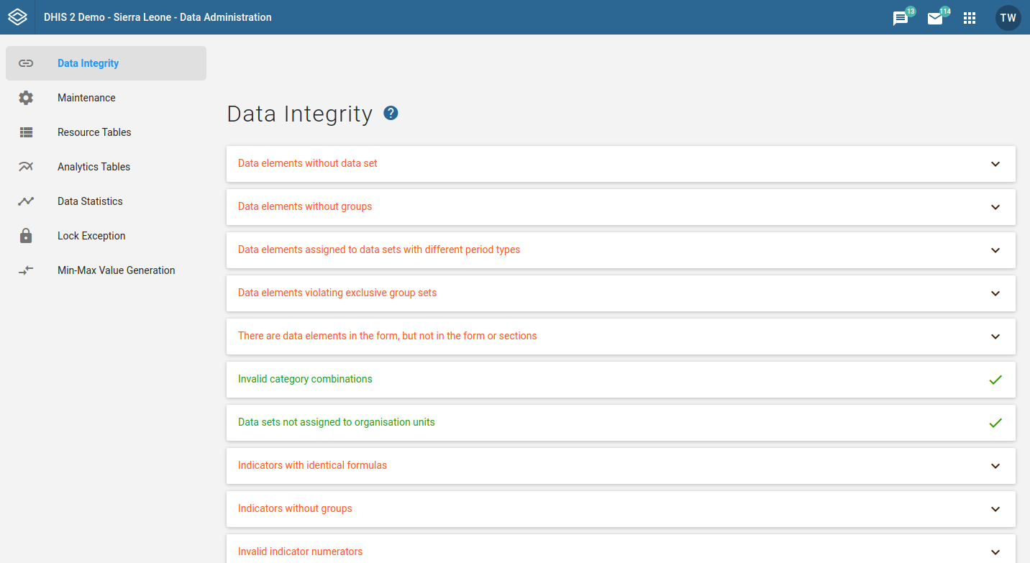Open the apps grid menu
The image size is (1030, 563).
tap(970, 17)
